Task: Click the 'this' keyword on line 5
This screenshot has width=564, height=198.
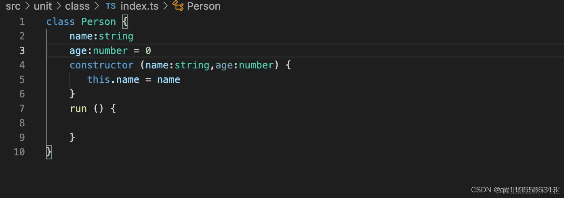Action: [99, 80]
